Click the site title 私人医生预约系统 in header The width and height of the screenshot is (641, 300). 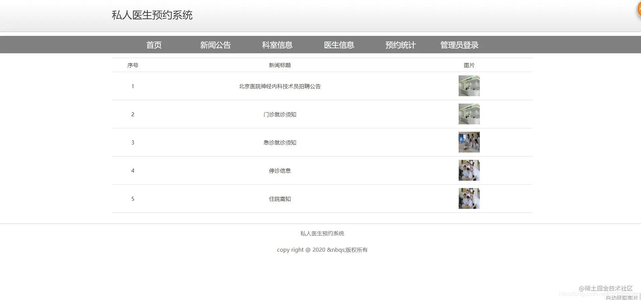coord(152,15)
